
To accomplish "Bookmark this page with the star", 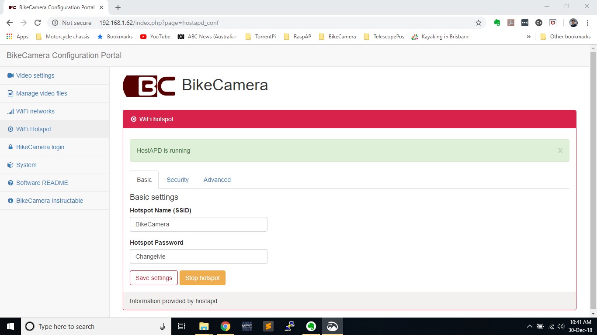I will click(479, 23).
